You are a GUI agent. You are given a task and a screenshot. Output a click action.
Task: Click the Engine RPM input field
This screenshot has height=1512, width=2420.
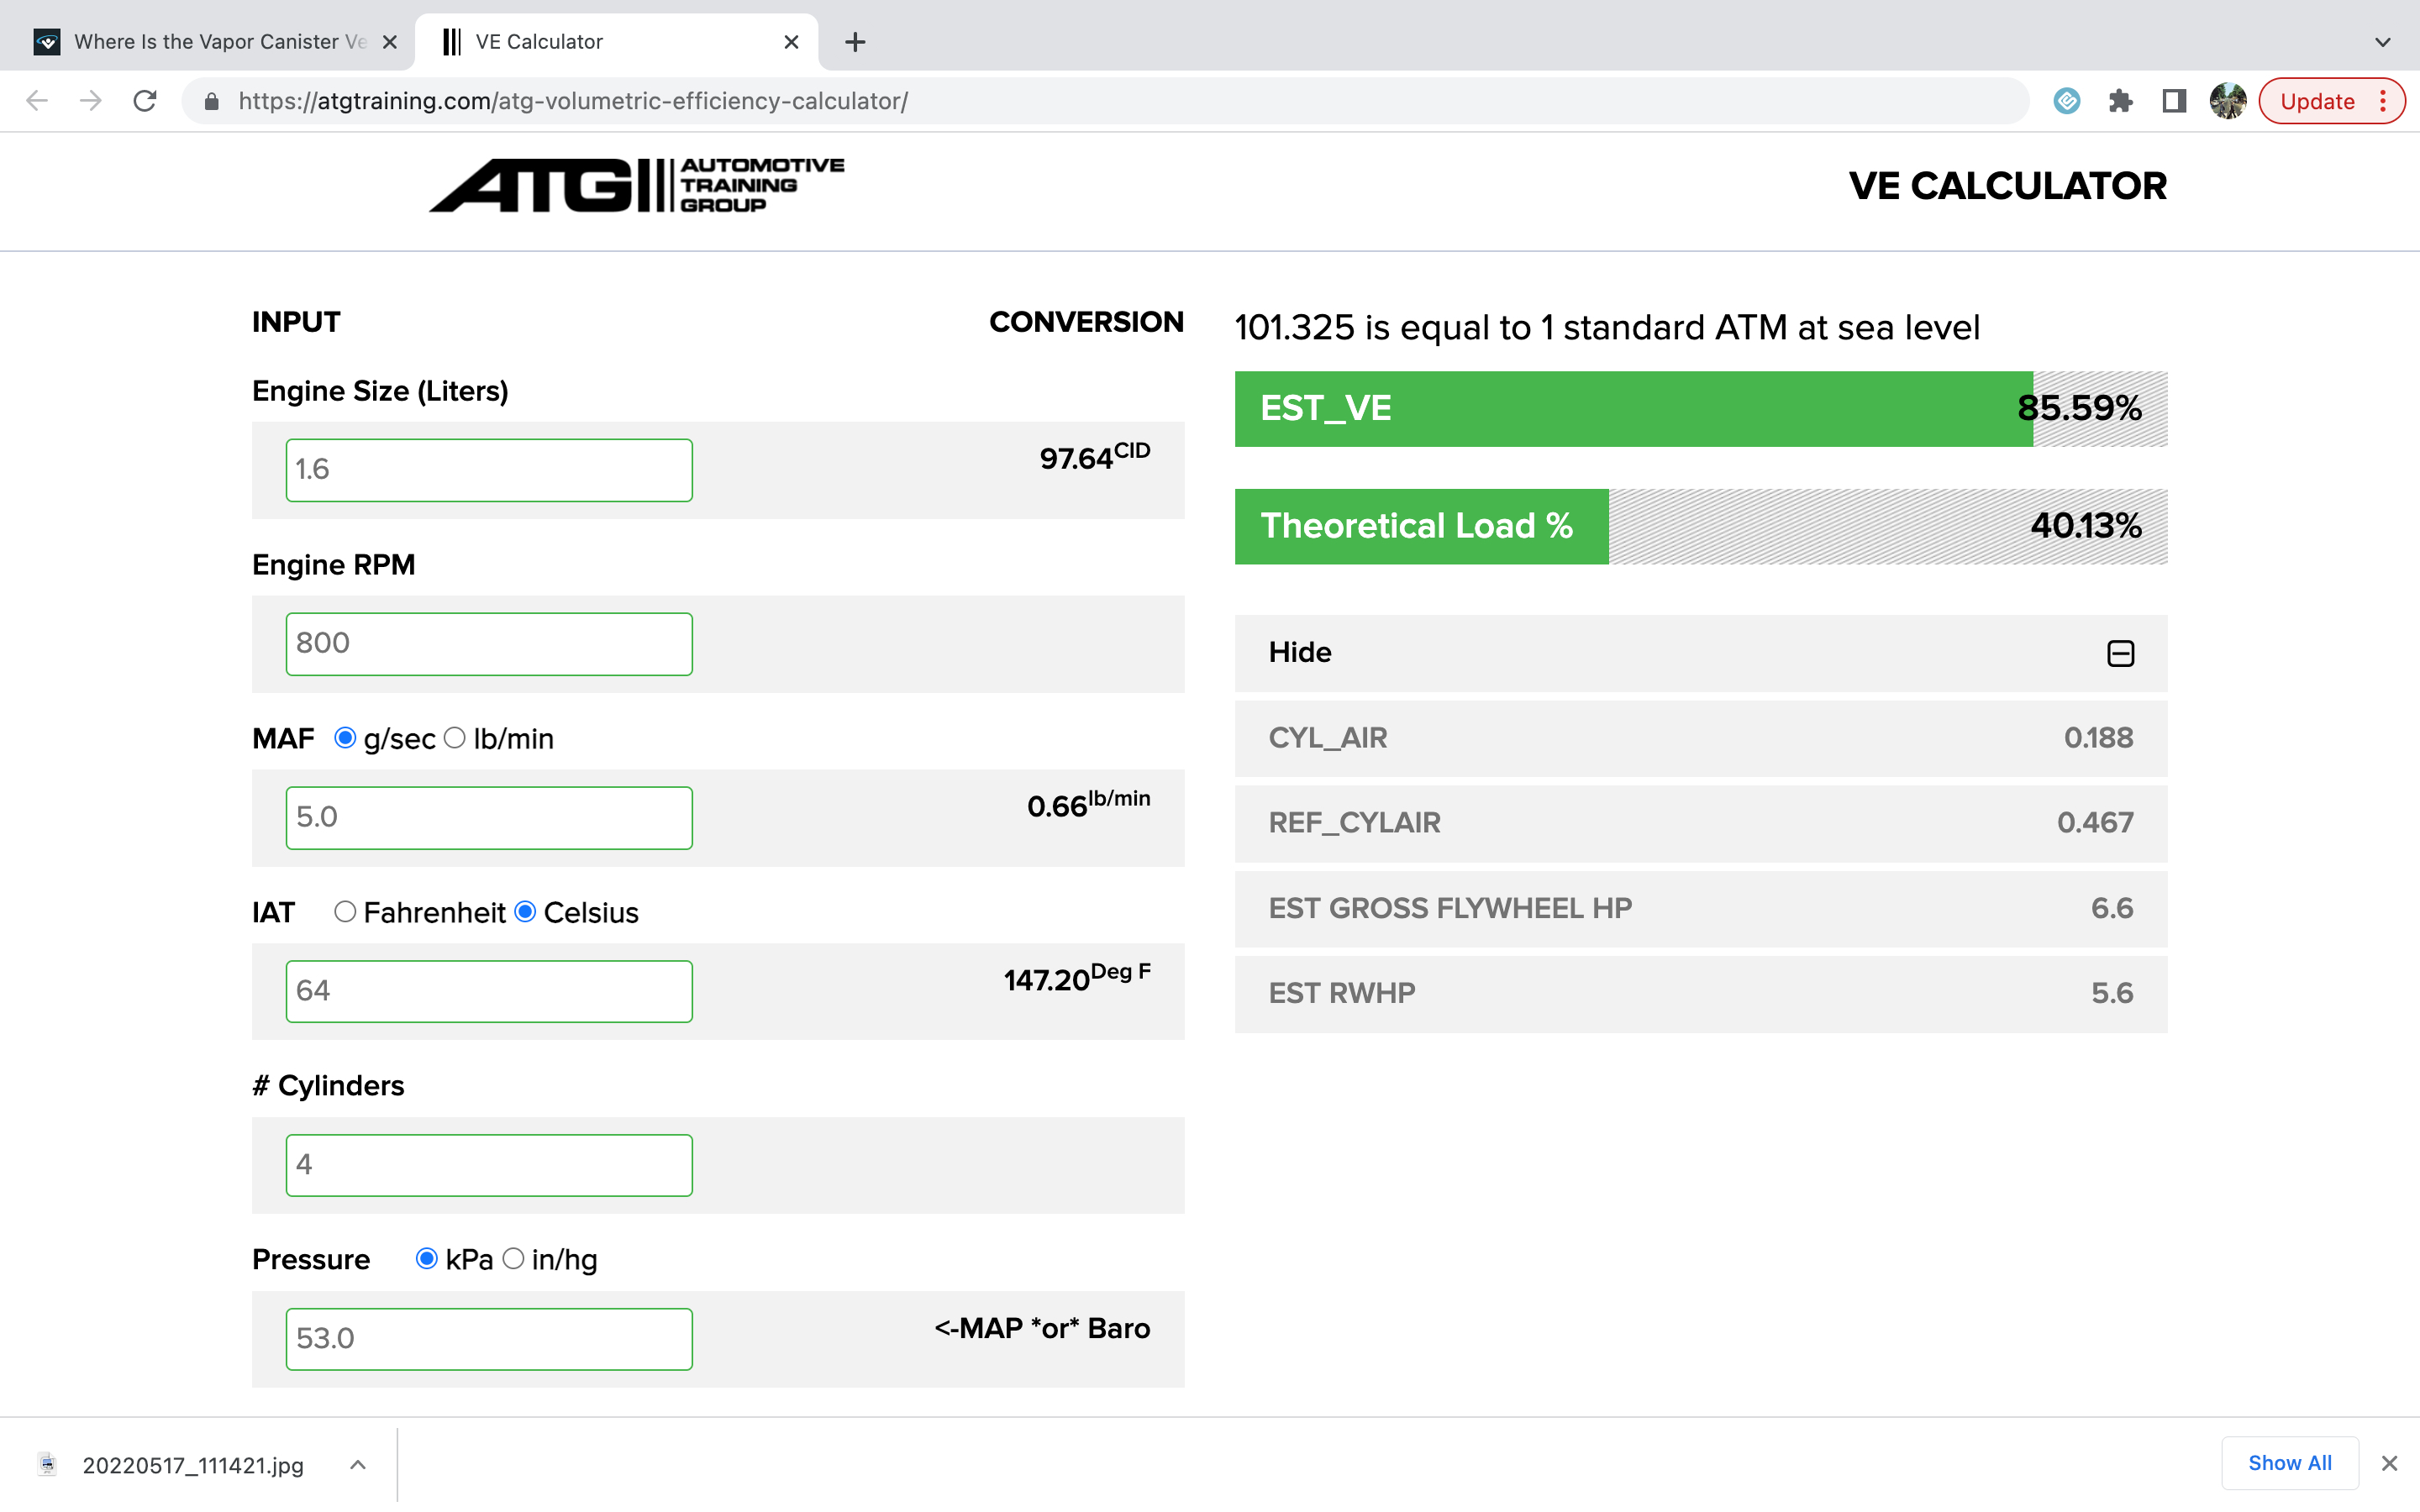489,643
